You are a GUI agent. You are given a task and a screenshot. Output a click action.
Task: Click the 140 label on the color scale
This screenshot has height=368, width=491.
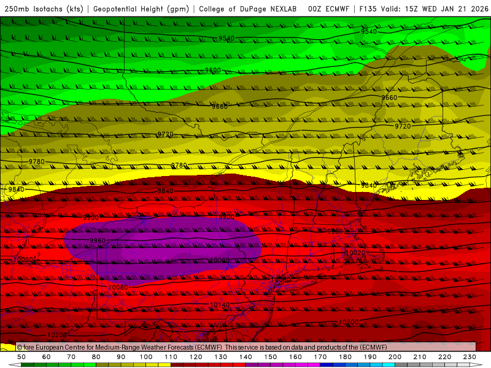click(x=245, y=357)
